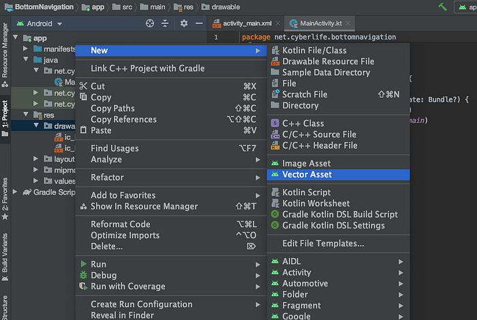The image size is (477, 320).
Task: Expand the values folder arrow
Action: [35, 181]
